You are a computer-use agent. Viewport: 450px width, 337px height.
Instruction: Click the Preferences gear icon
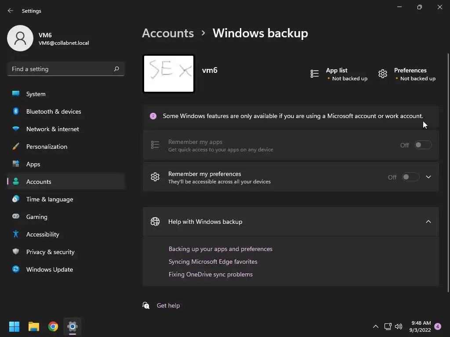pos(383,74)
